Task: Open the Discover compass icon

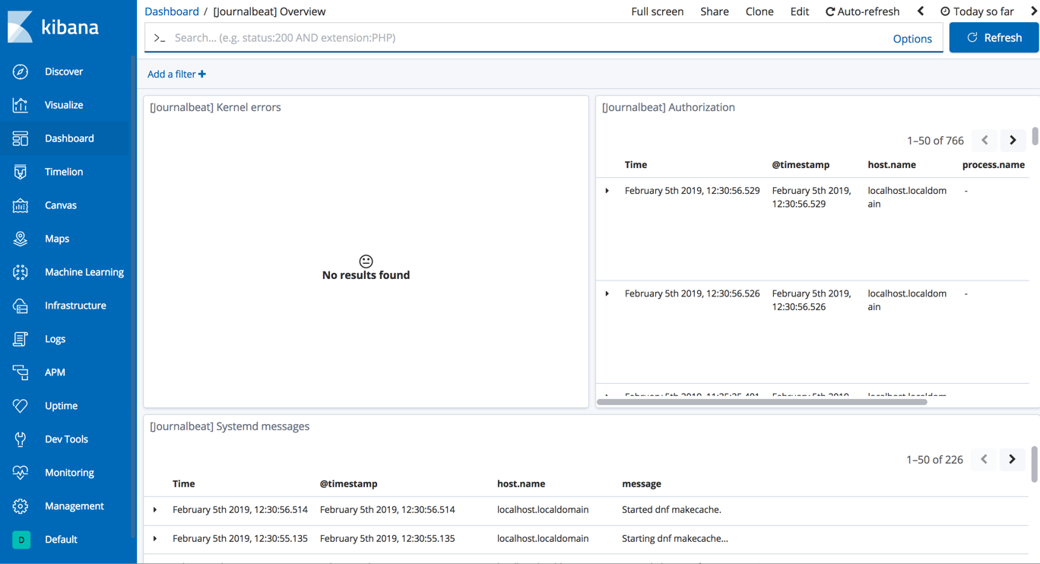Action: pos(21,71)
